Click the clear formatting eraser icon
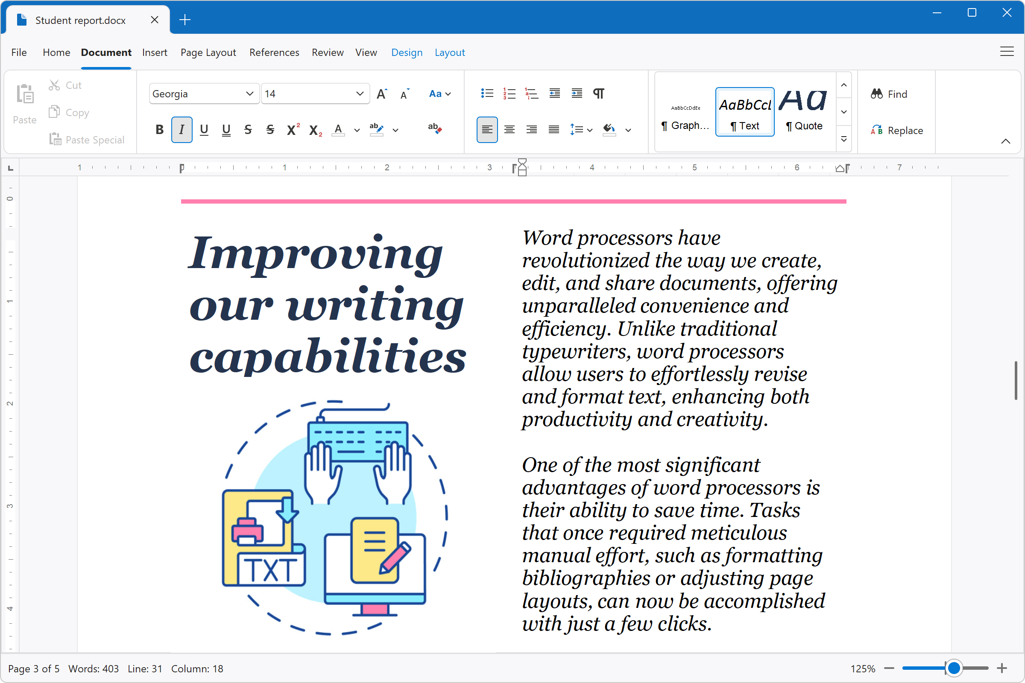The width and height of the screenshot is (1025, 683). click(x=434, y=128)
